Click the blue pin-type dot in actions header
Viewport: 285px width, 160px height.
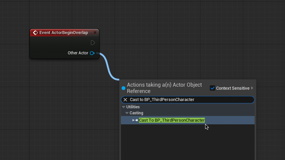[124, 88]
